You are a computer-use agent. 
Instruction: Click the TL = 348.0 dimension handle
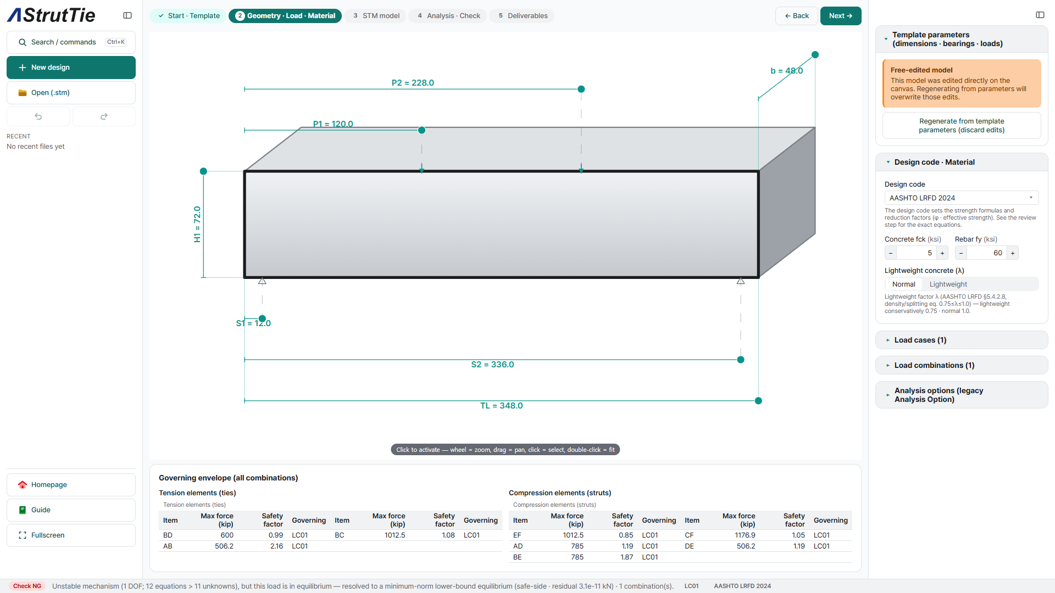coord(758,401)
